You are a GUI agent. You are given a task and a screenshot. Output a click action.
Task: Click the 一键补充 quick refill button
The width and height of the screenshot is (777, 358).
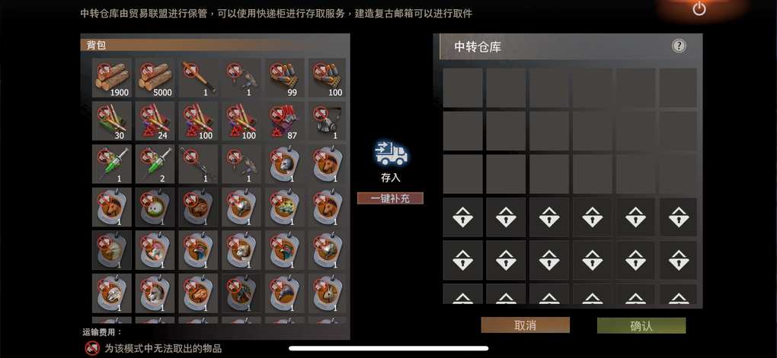point(391,198)
